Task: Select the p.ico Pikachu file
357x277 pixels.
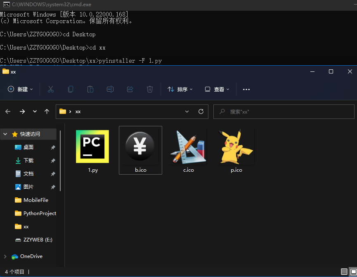Action: [236, 147]
